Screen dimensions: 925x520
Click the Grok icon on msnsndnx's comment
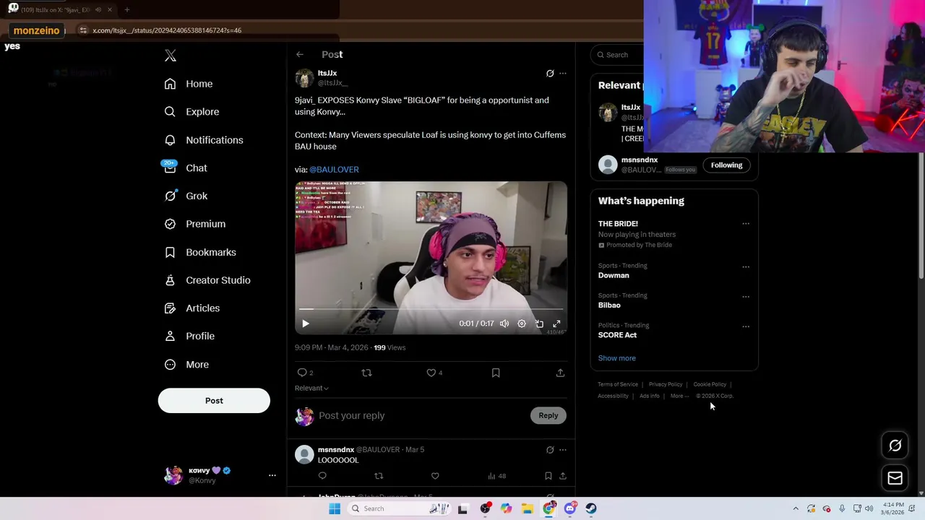pyautogui.click(x=550, y=450)
